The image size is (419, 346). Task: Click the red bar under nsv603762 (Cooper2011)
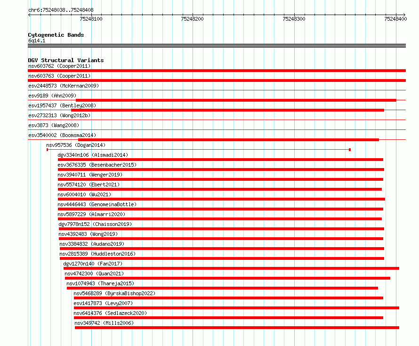[x=217, y=71]
